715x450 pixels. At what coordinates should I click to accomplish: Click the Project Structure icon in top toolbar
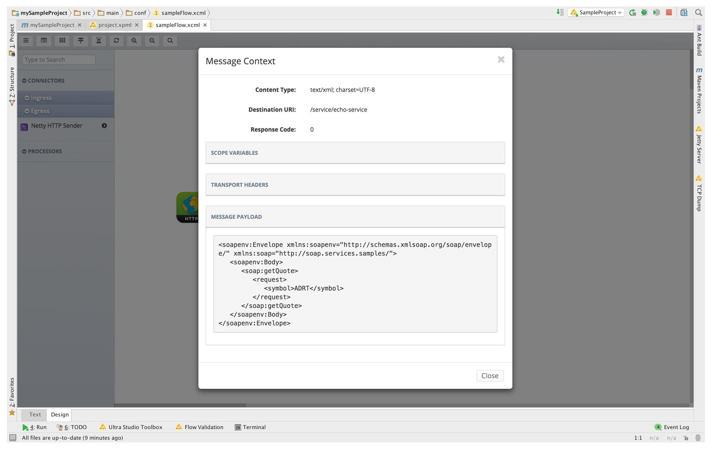pyautogui.click(x=684, y=13)
